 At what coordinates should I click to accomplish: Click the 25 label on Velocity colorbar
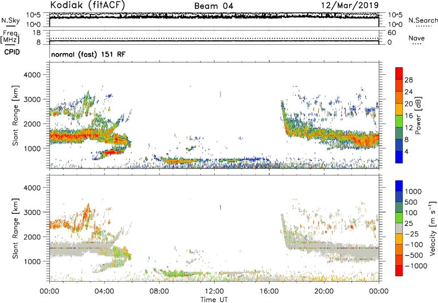click(x=409, y=224)
